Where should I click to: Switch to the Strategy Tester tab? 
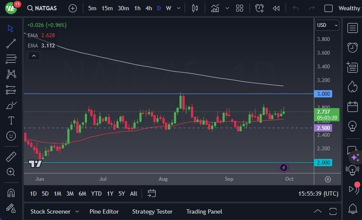pyautogui.click(x=152, y=211)
